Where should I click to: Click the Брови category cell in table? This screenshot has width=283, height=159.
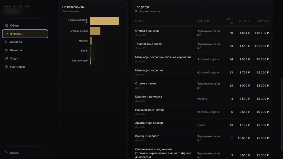tap(201, 125)
